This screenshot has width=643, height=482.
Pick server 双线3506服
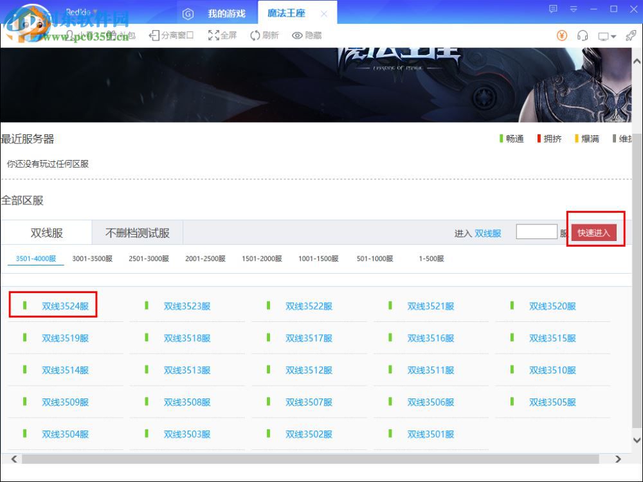pyautogui.click(x=431, y=402)
